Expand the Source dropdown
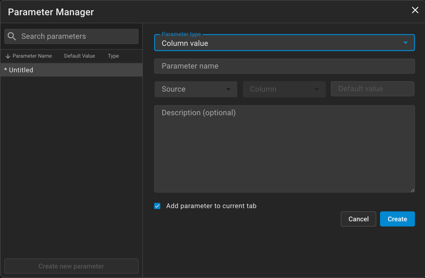Image resolution: width=425 pixels, height=278 pixels. click(196, 89)
